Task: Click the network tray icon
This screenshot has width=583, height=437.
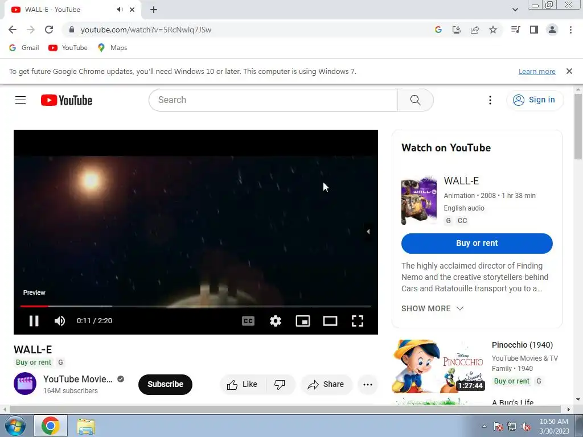Action: pos(512,427)
